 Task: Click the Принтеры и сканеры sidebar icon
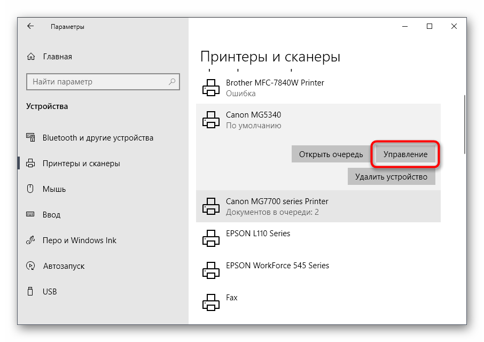30,163
